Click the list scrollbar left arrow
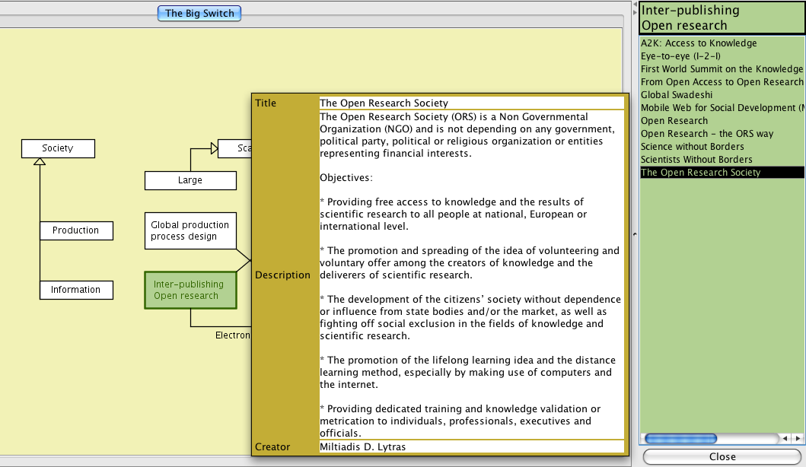 [785, 439]
